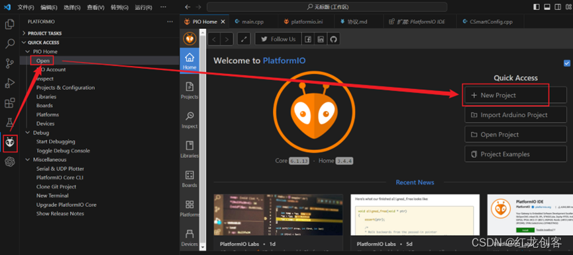Screen dimensions: 573x255
Task: Click the Project Examples button
Action: click(515, 154)
